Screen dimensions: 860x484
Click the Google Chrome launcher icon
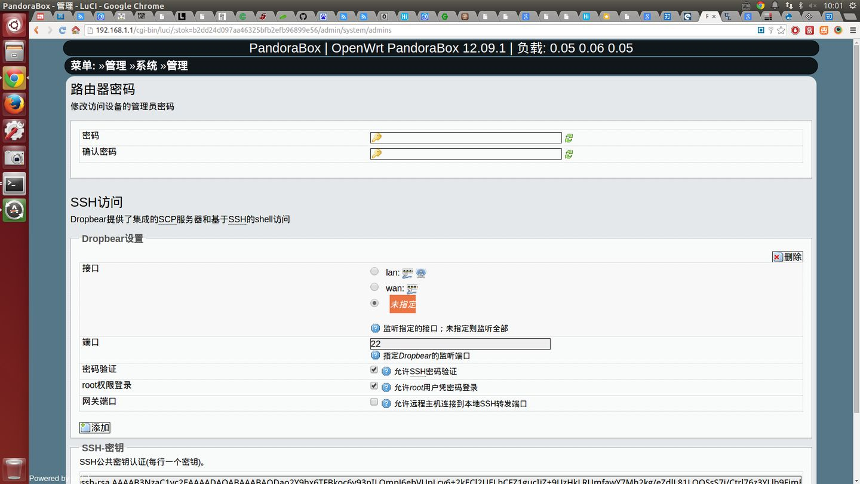pyautogui.click(x=14, y=78)
